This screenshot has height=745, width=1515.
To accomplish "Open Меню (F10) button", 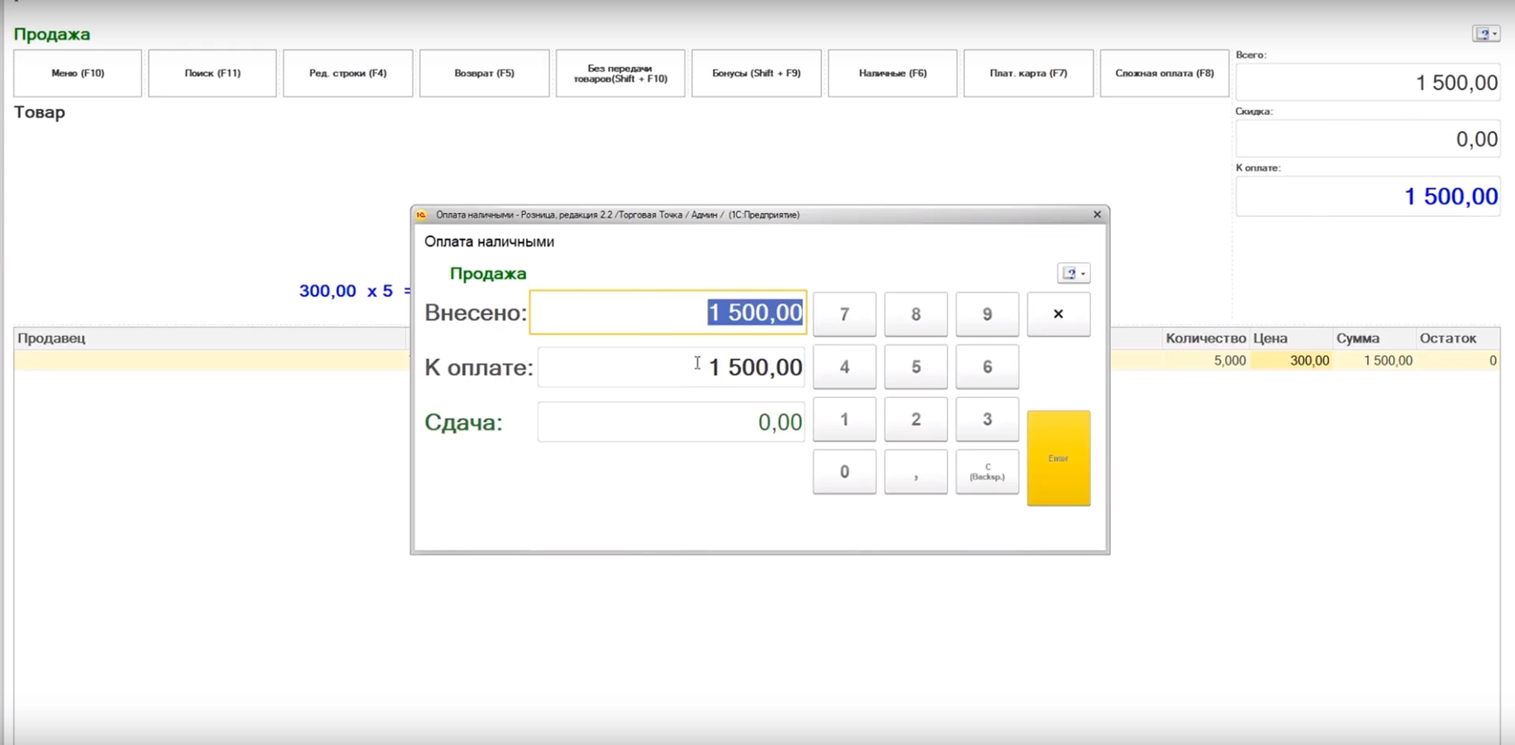I will pos(77,73).
